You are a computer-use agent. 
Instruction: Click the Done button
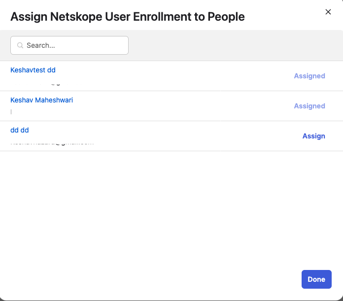(x=316, y=279)
